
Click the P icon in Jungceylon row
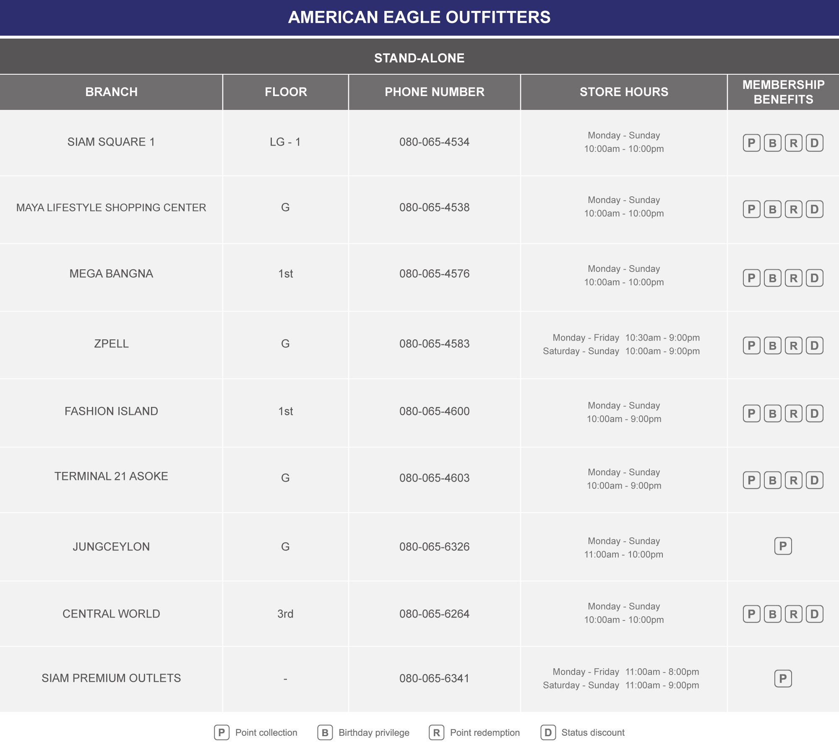point(783,546)
